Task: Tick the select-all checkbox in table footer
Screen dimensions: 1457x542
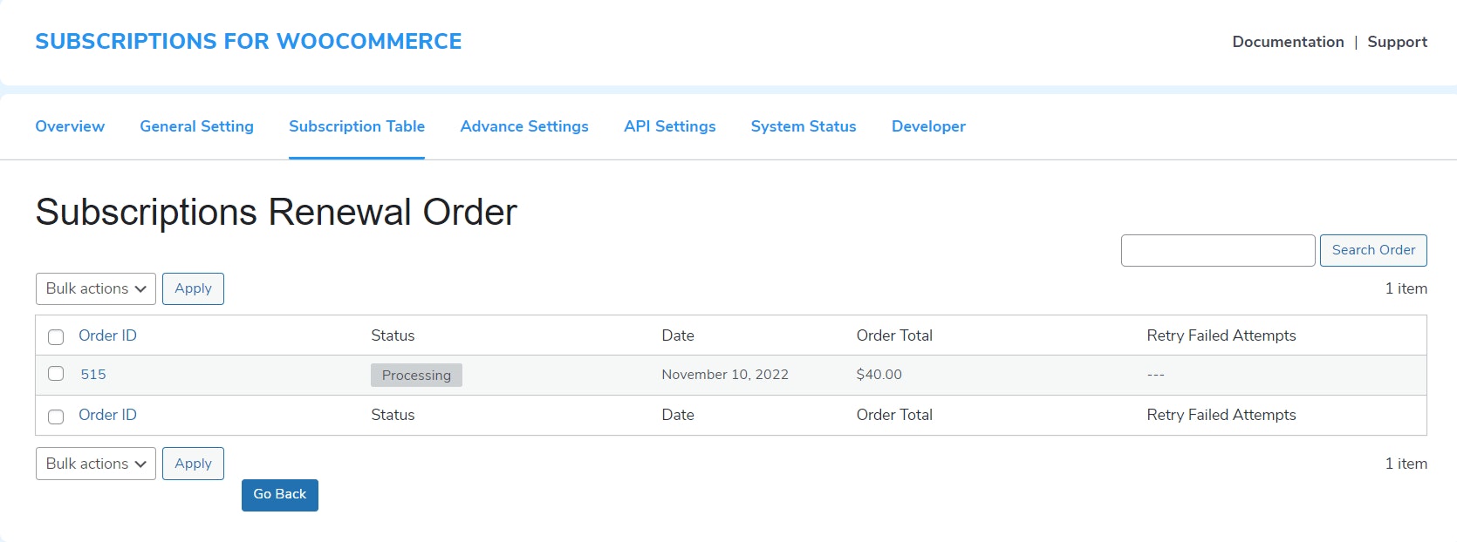Action: [56, 417]
